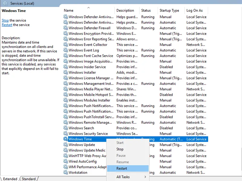242x181 pixels.
Task: Click the gear icon beside Windows Defender Firewall
Action: click(65, 28)
